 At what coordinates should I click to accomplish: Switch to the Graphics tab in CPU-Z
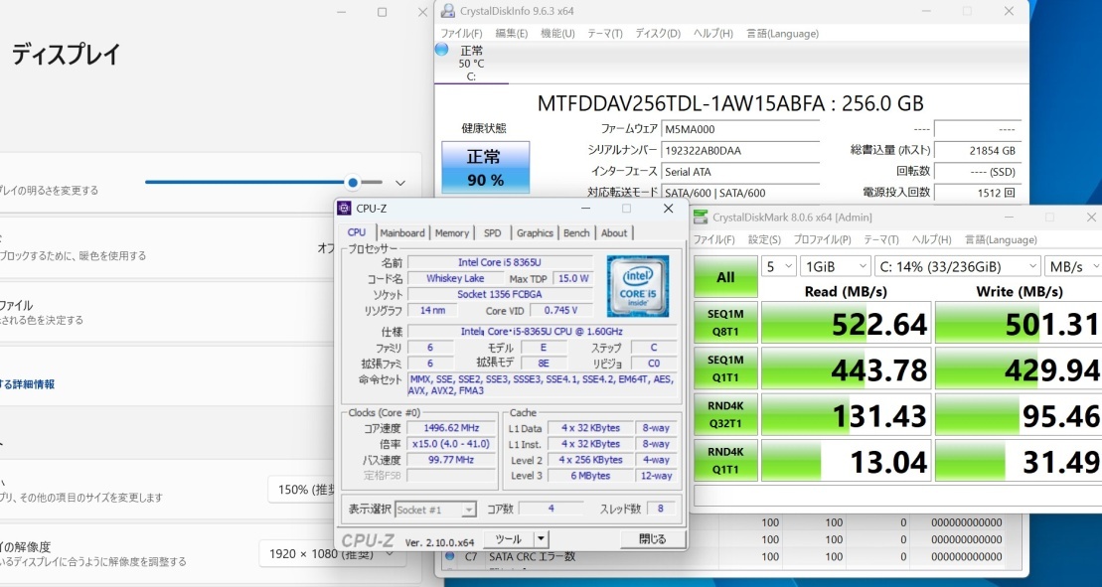pyautogui.click(x=535, y=233)
